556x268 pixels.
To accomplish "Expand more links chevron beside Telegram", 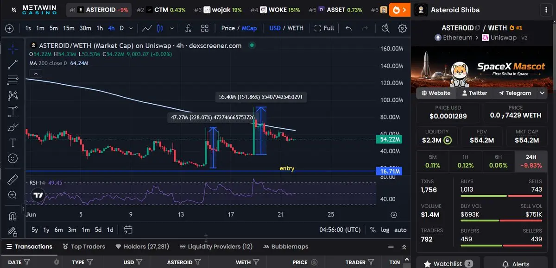I will point(543,93).
